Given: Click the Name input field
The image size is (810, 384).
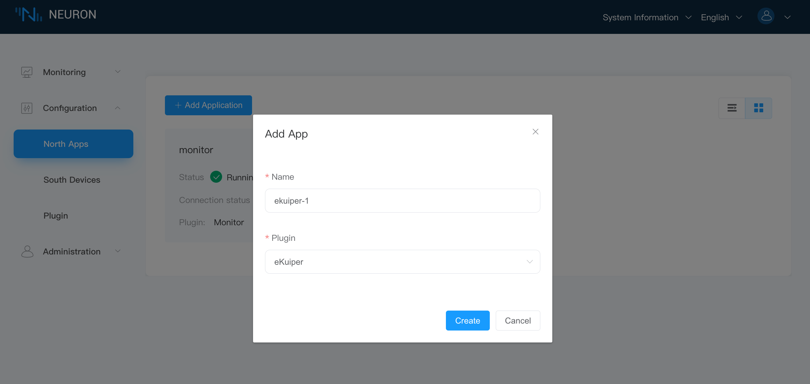Looking at the screenshot, I should click(402, 201).
